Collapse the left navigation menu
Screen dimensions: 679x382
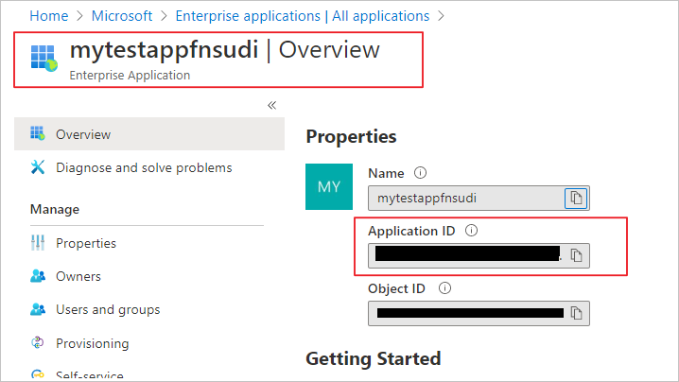coord(272,105)
